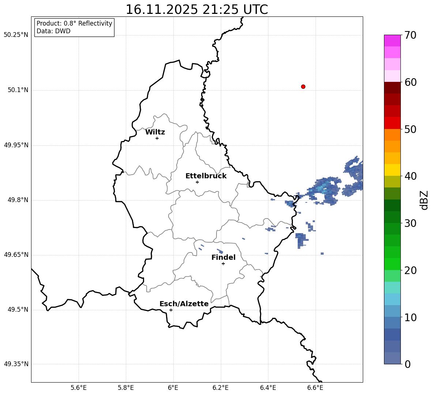Click the Product: 0.8° Reflectivity text
This screenshot has height=395, width=433.
coord(74,23)
